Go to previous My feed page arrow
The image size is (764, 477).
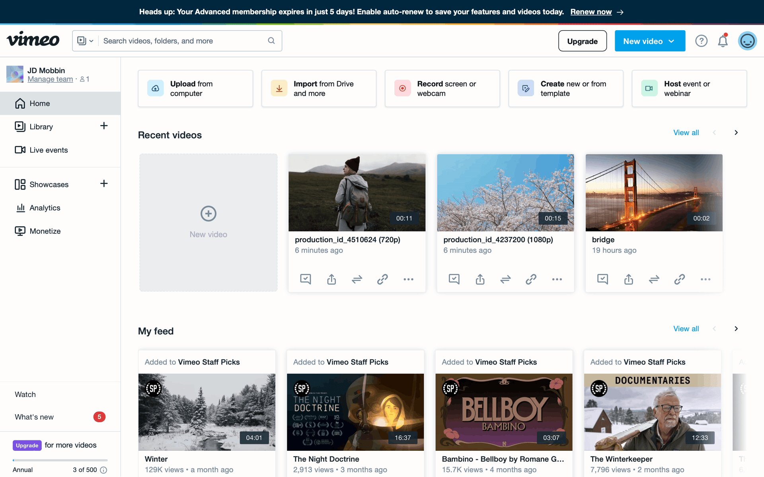pyautogui.click(x=714, y=328)
